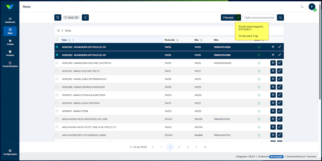
Task: Remove the Item sort chip
Action: click(x=77, y=18)
